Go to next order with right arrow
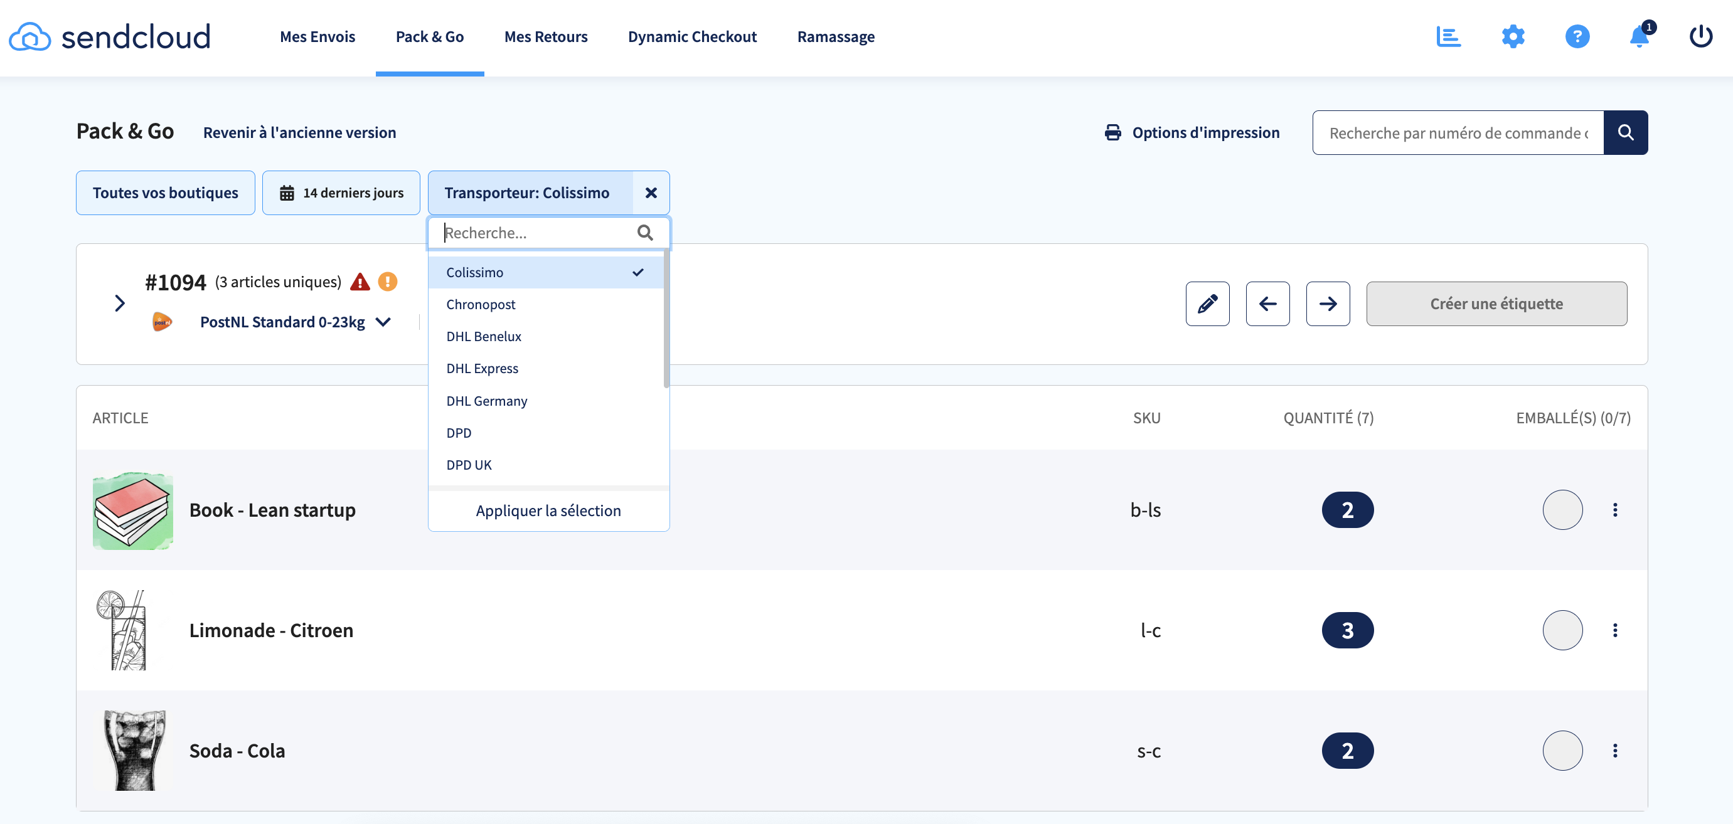Image resolution: width=1733 pixels, height=824 pixels. click(1327, 304)
